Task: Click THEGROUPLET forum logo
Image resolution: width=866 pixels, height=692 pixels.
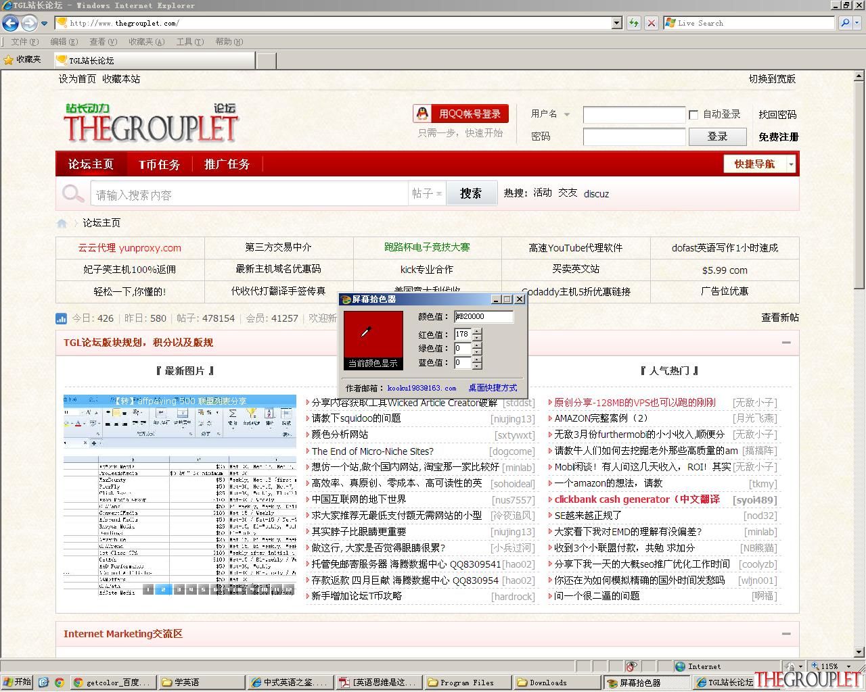Action: pyautogui.click(x=151, y=122)
